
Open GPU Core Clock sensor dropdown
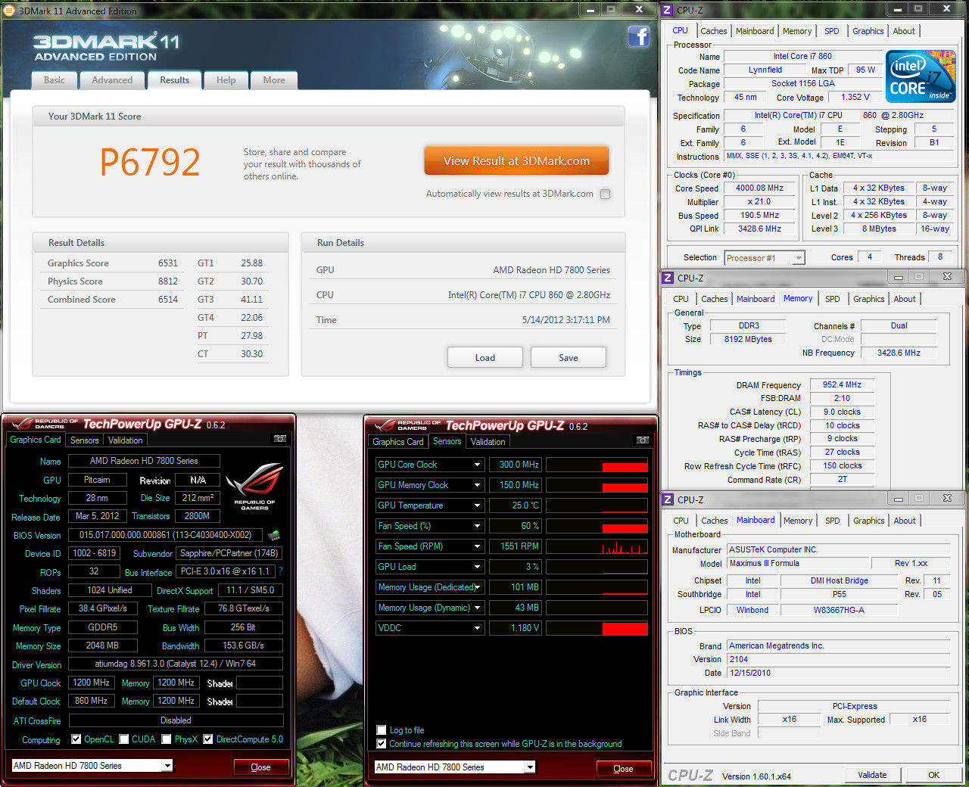point(478,465)
